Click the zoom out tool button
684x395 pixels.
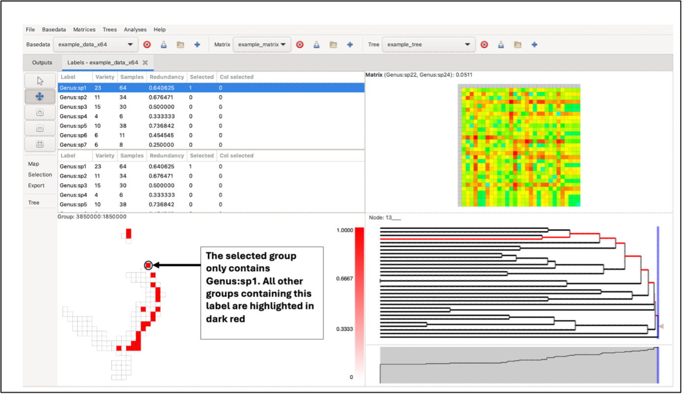click(40, 128)
